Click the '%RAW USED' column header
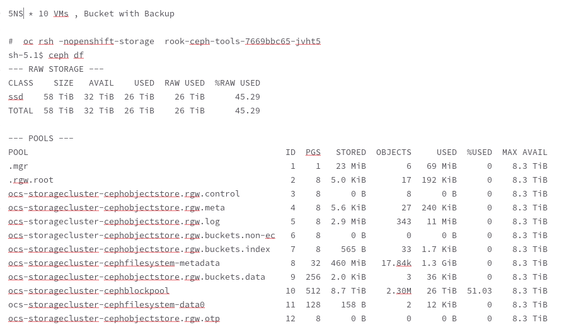This screenshot has width=564, height=332. [x=238, y=83]
